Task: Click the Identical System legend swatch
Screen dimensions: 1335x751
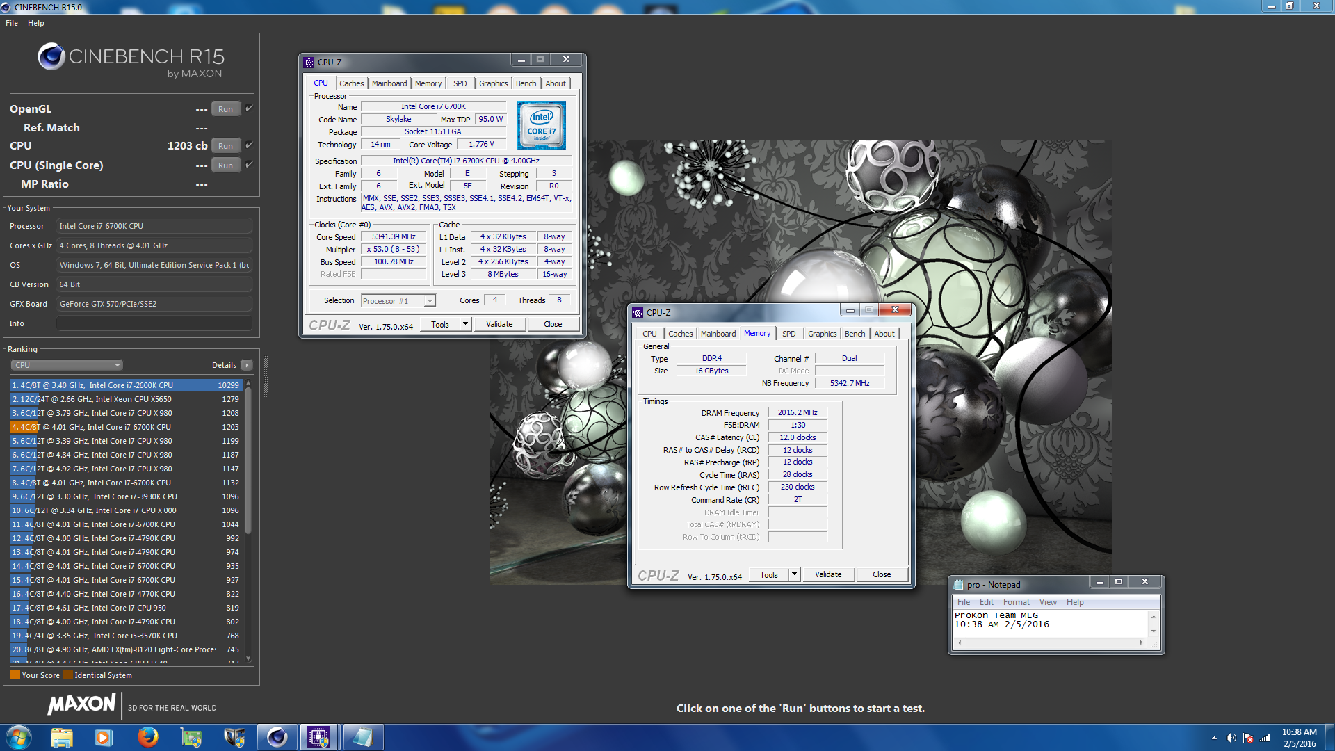Action: 67,675
